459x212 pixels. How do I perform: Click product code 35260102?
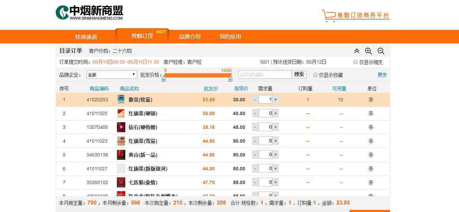pos(97,182)
